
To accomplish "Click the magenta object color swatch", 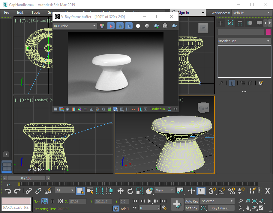I will 268,32.
